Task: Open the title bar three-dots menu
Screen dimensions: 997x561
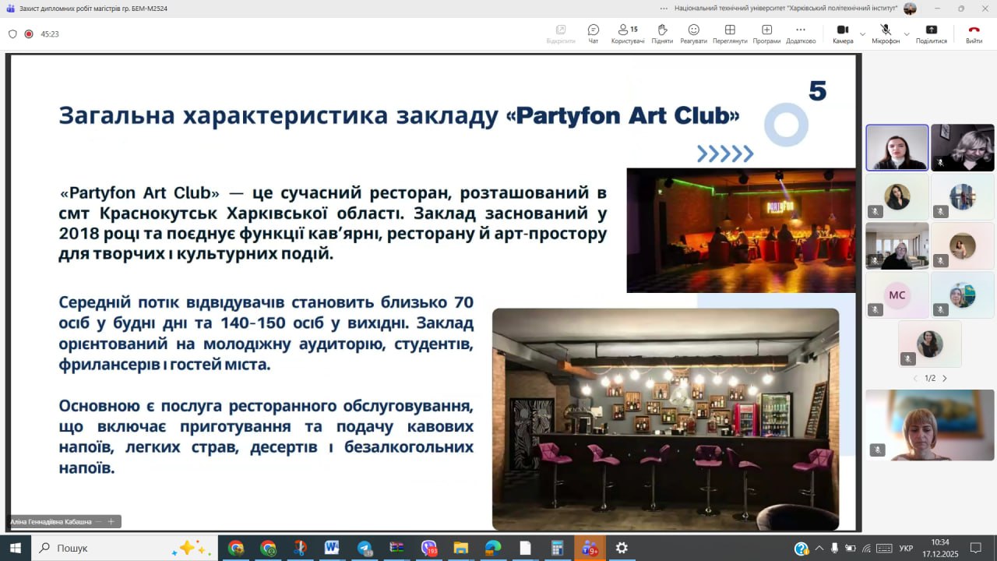Action: (664, 9)
